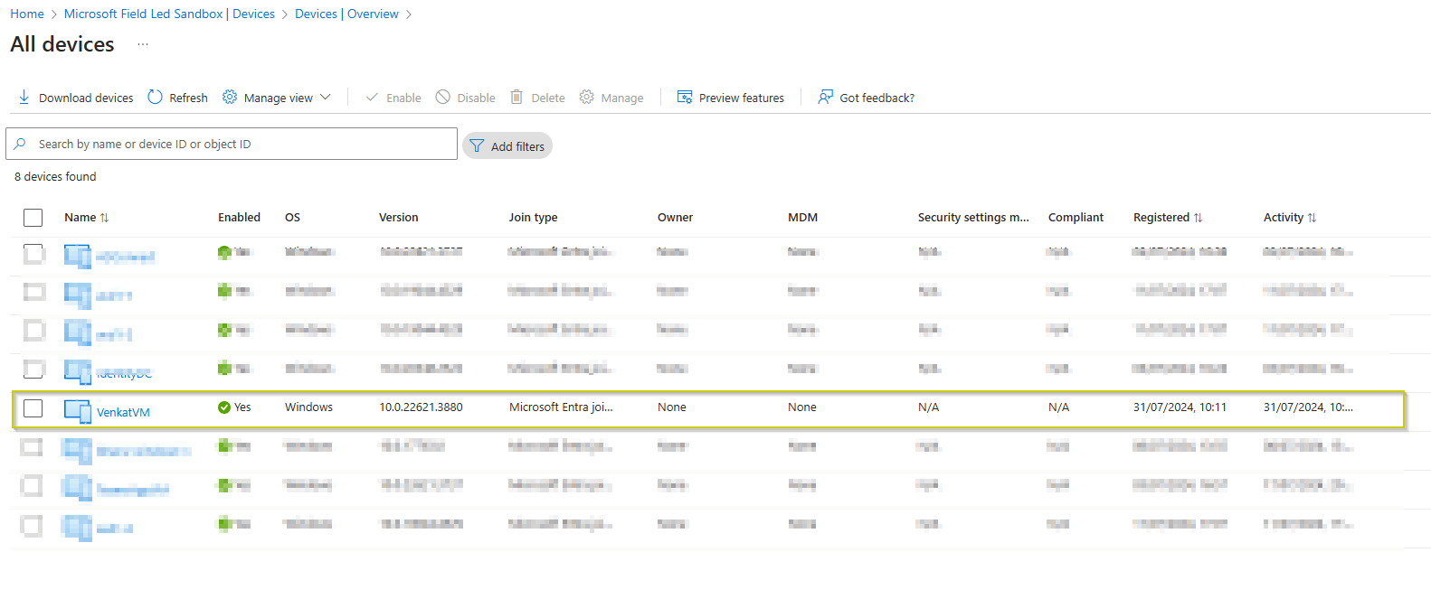Viewport: 1431px width, 599px height.
Task: Click the Preview features icon
Action: point(685,97)
